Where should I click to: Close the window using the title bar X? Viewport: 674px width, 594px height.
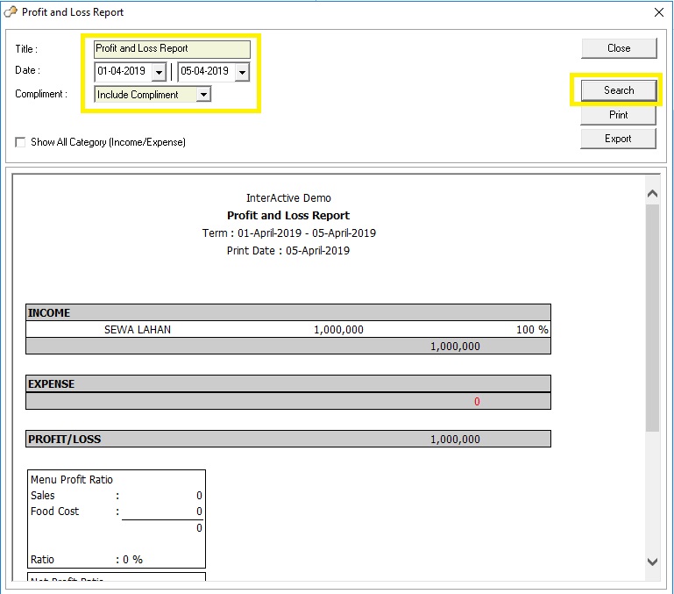pos(658,12)
